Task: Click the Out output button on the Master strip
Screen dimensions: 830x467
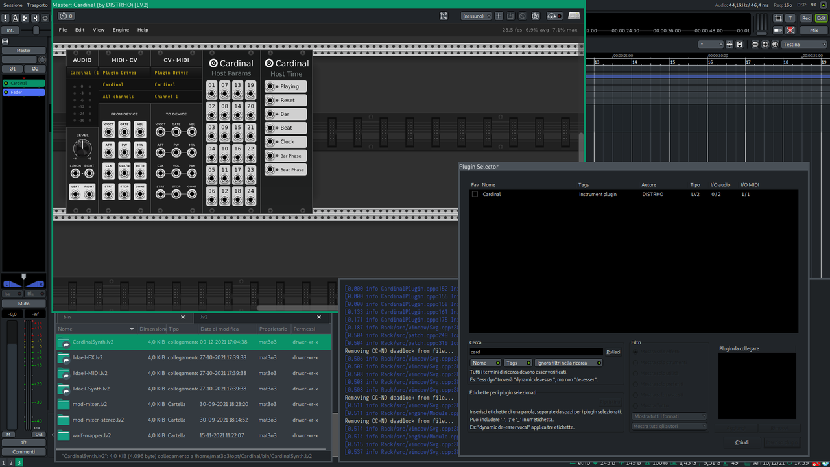Action: tap(39, 435)
